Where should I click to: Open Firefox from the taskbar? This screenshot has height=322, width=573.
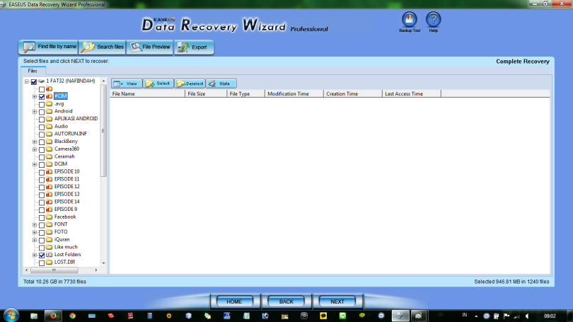[53, 316]
